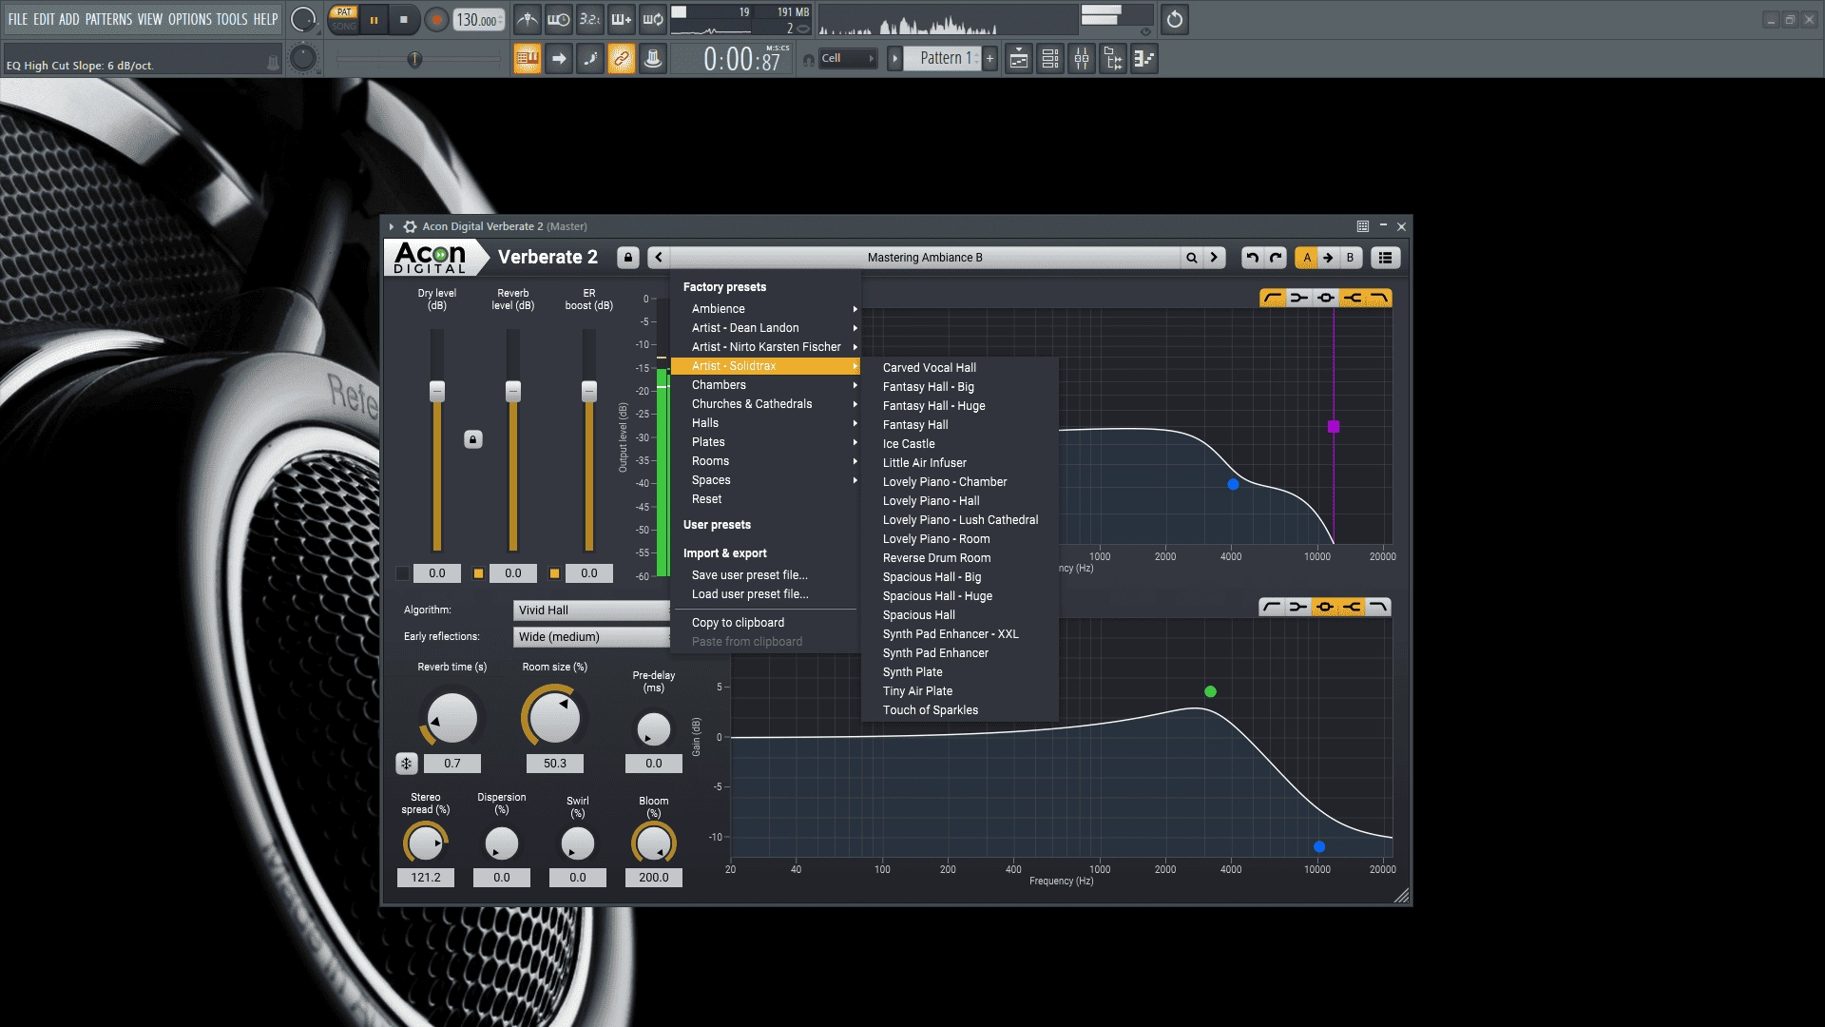The width and height of the screenshot is (1825, 1027).
Task: Go to the next preset arrow
Action: point(1214,258)
